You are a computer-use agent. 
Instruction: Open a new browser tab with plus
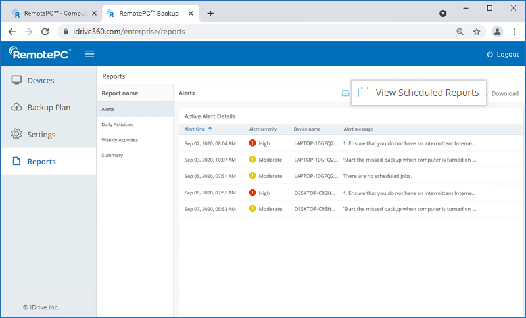210,13
